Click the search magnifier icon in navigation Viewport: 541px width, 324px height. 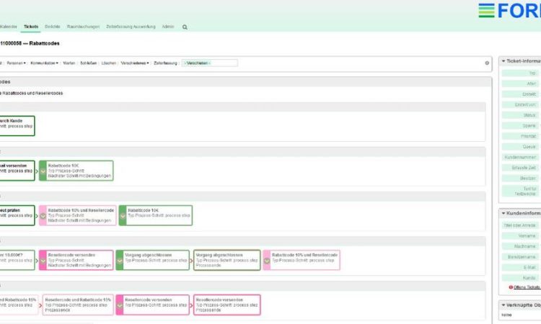(185, 27)
